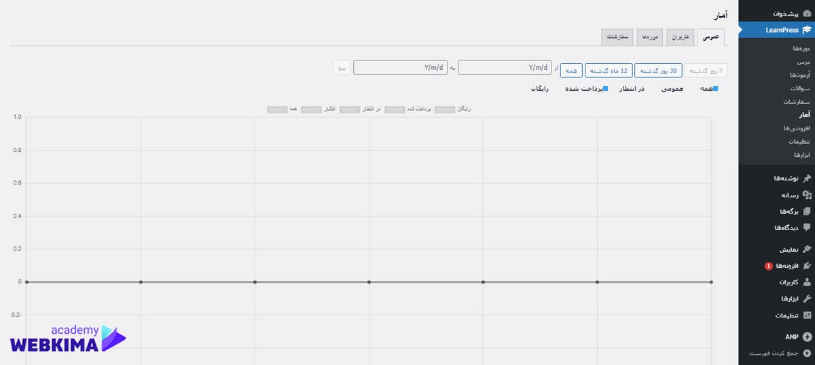The width and height of the screenshot is (815, 365).
Task: Click the collapse menu arrow icon
Action: (x=807, y=353)
